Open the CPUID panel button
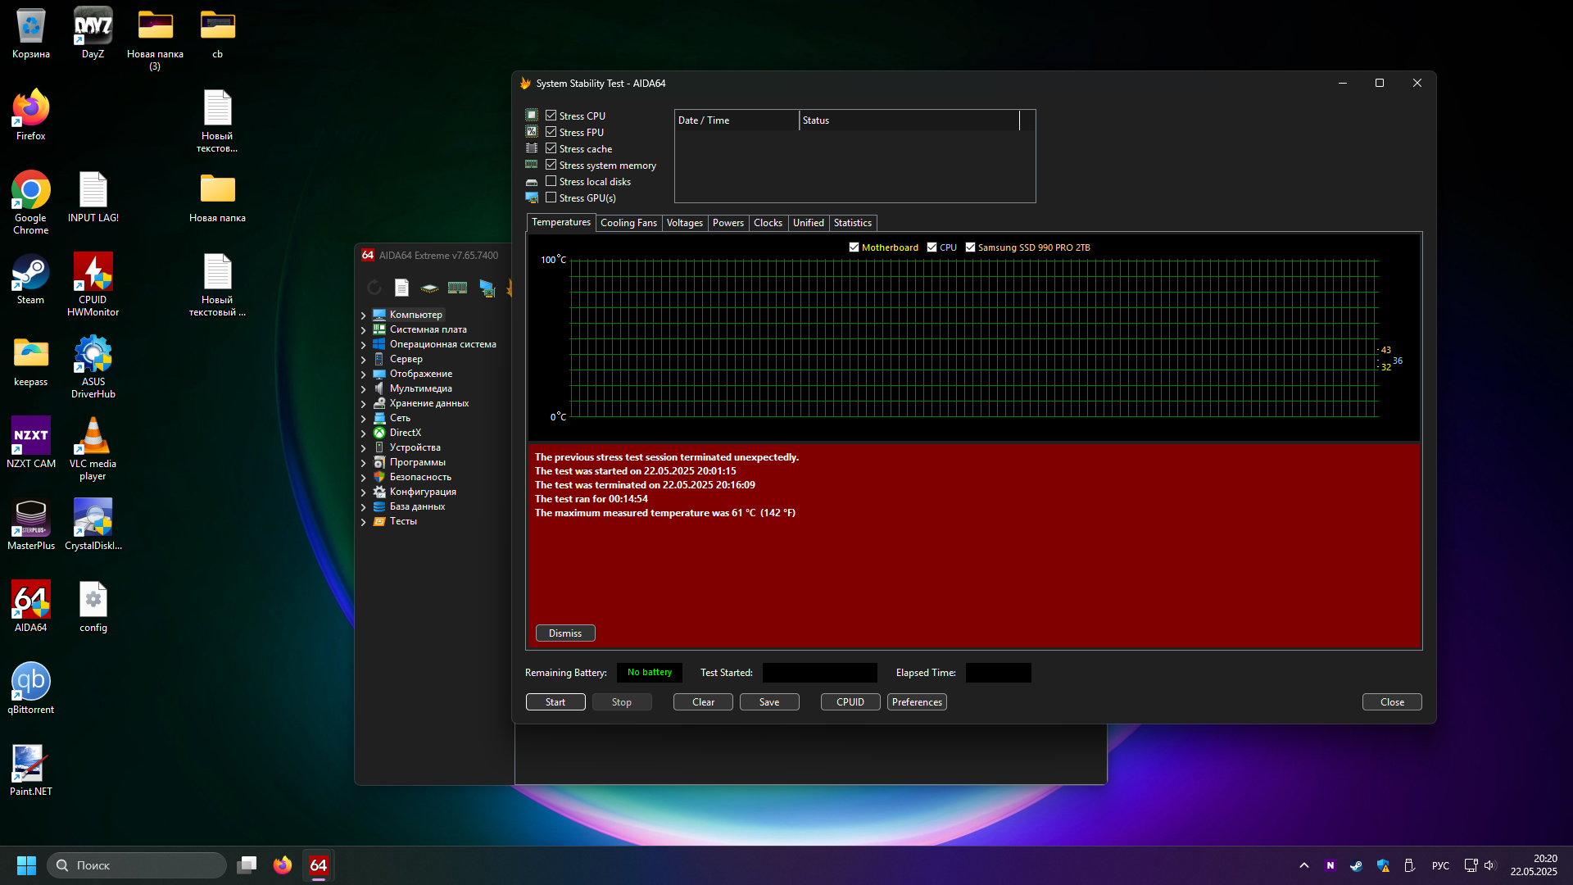The width and height of the screenshot is (1573, 885). [x=850, y=702]
